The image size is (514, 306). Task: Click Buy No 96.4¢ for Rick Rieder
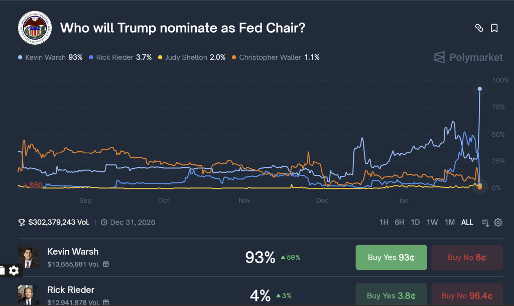coord(467,295)
